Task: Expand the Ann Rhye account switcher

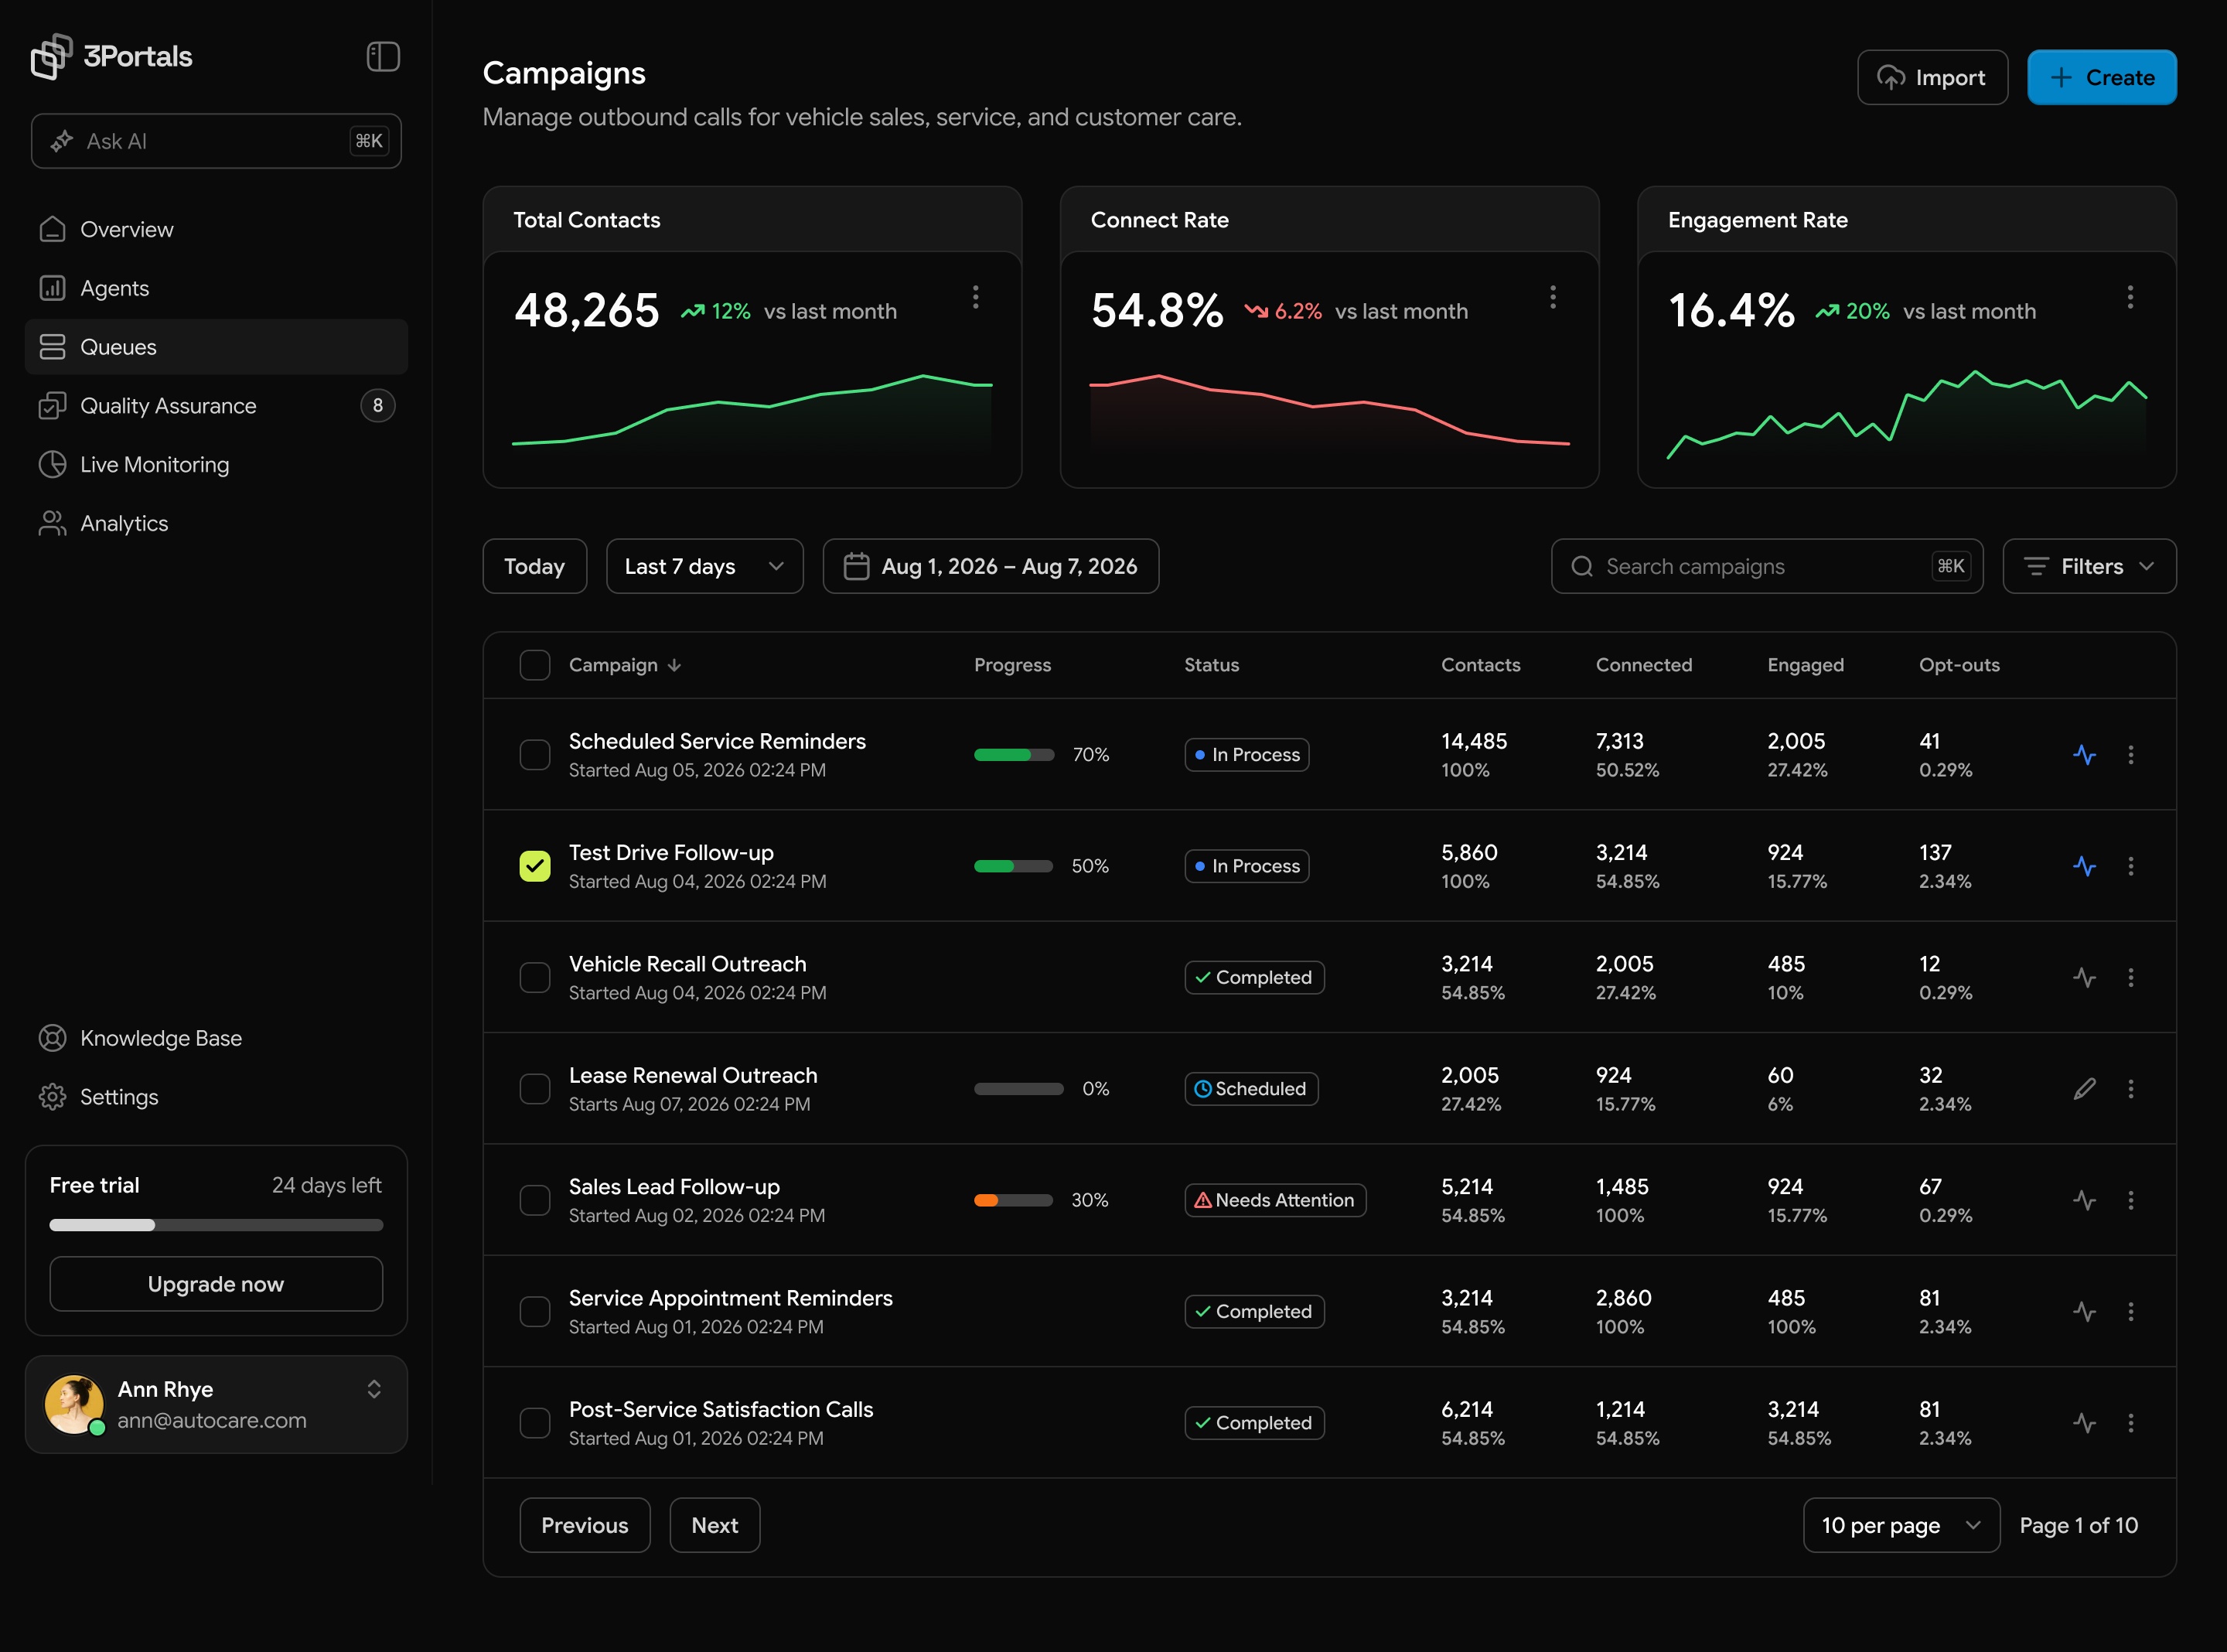Action: coord(373,1390)
